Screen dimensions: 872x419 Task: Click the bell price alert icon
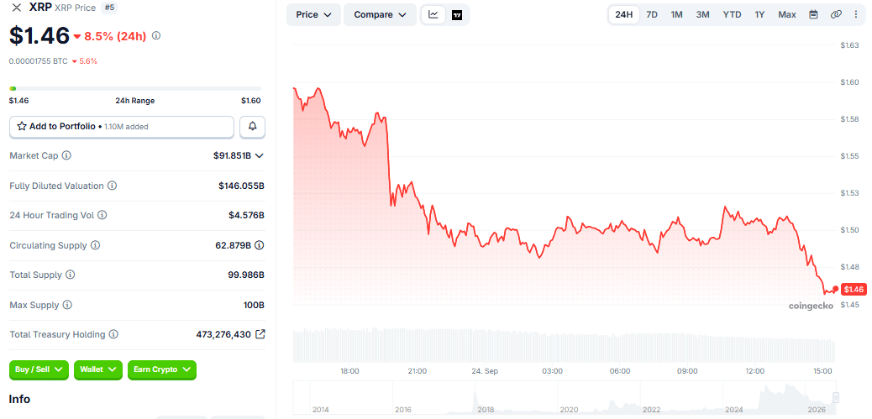click(x=253, y=127)
